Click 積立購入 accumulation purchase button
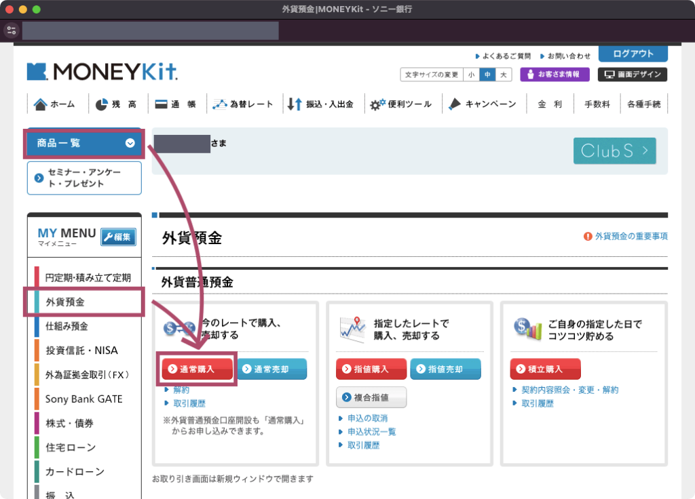 pyautogui.click(x=545, y=370)
